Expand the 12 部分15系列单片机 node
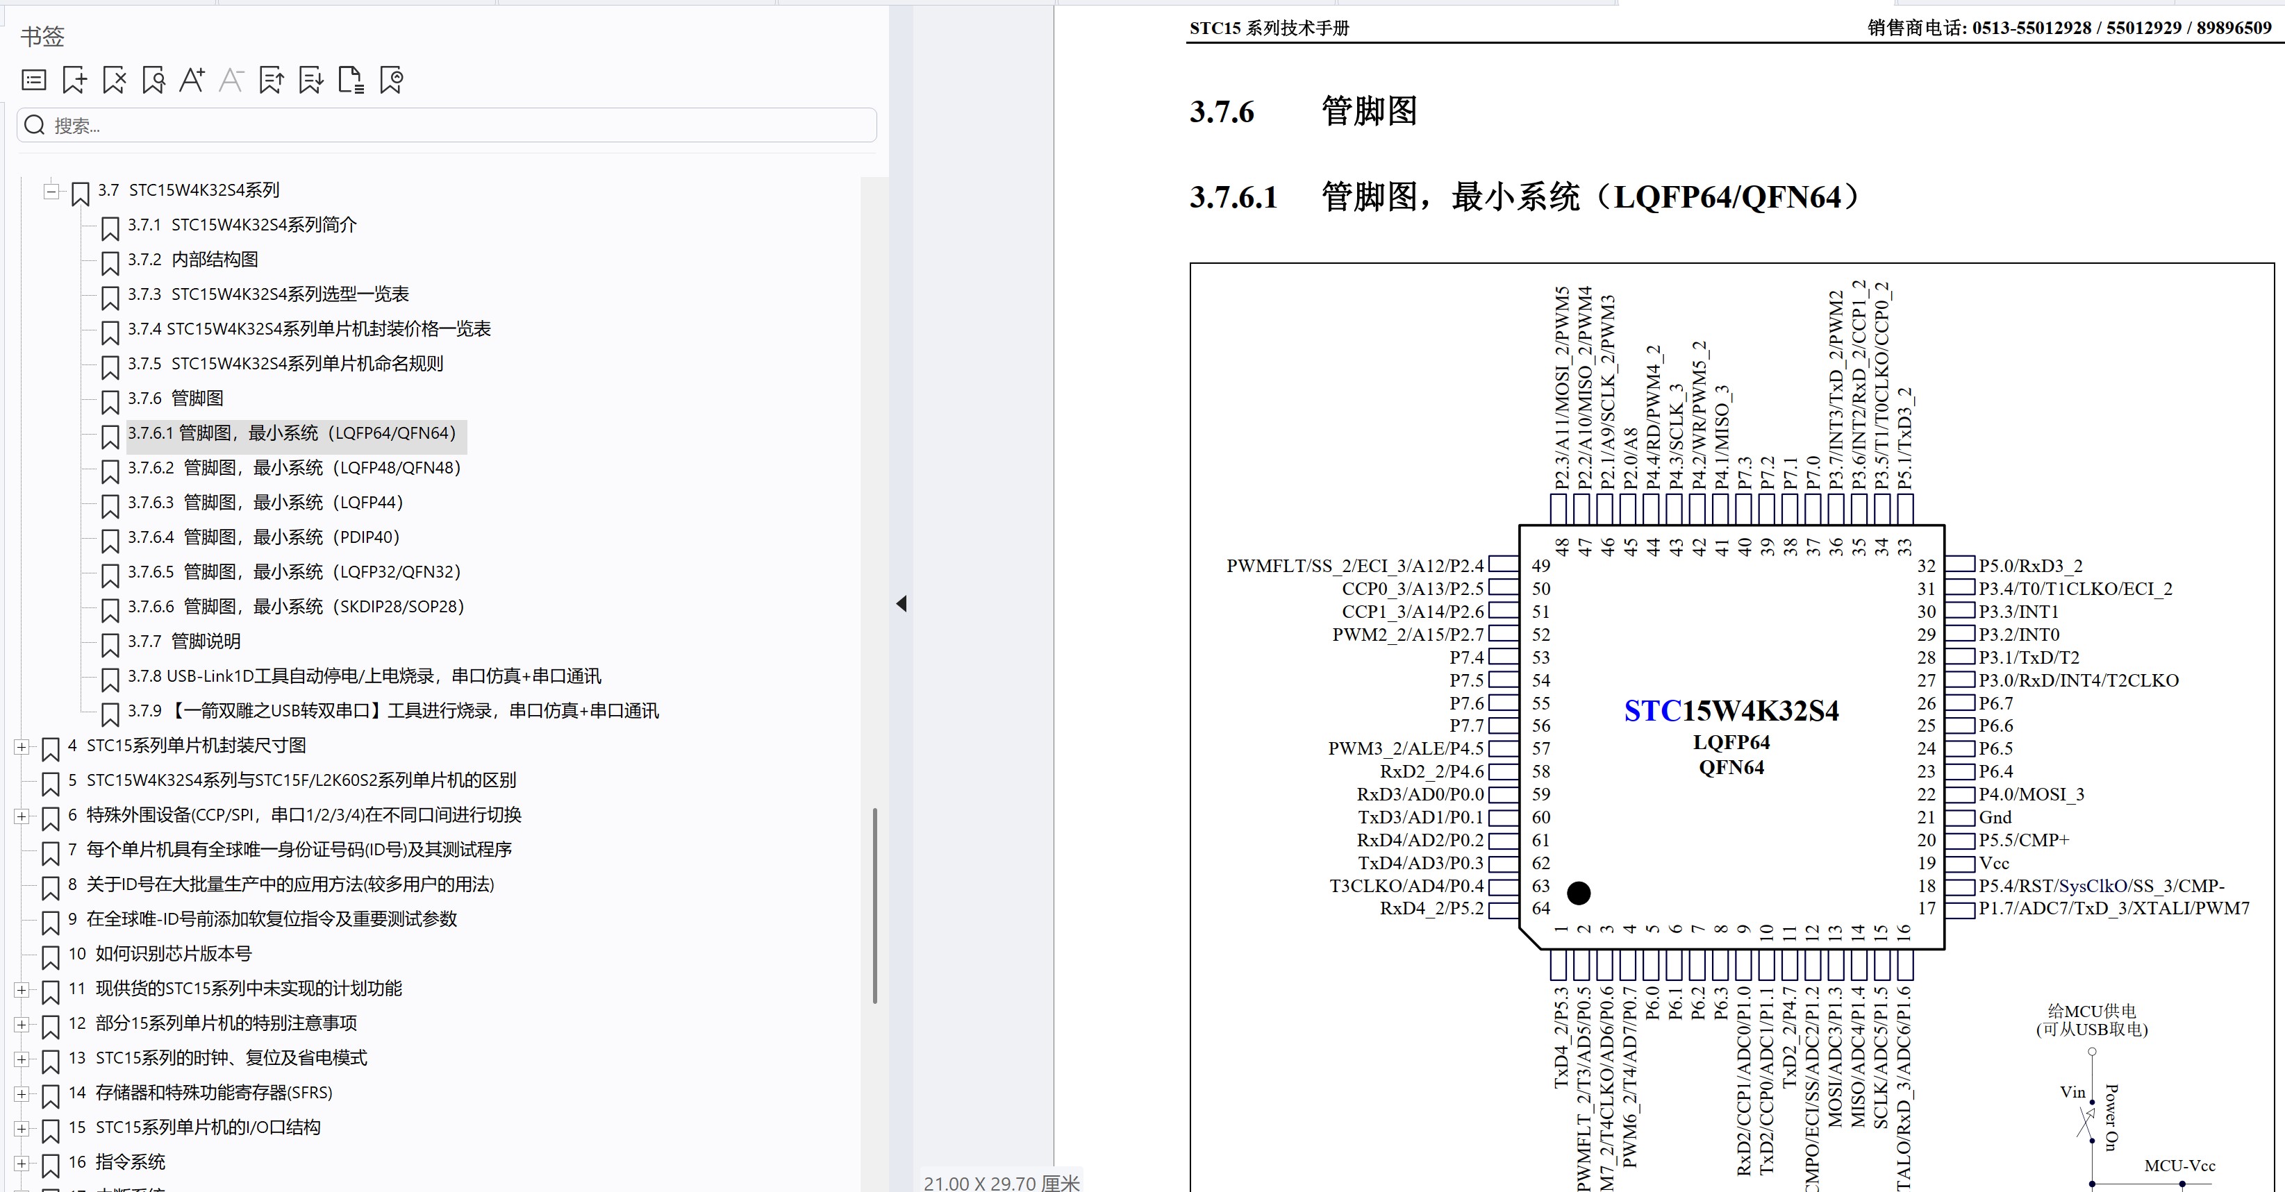 22,1025
